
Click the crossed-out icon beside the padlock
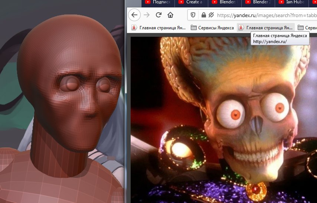click(211, 15)
